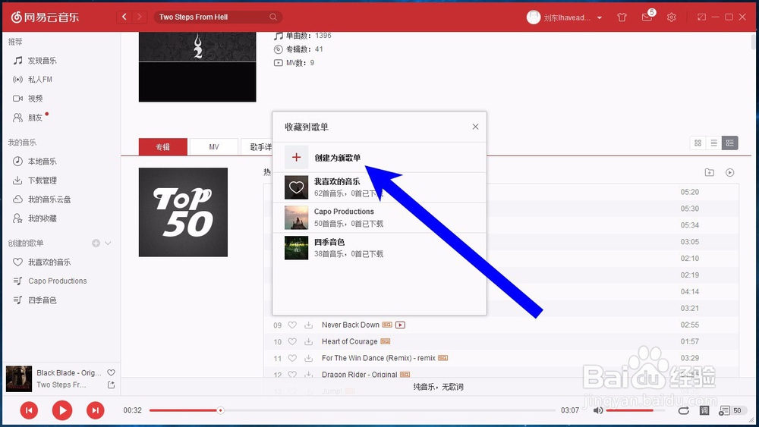This screenshot has width=759, height=427.
Task: Open the messages inbox icon
Action: pyautogui.click(x=647, y=17)
